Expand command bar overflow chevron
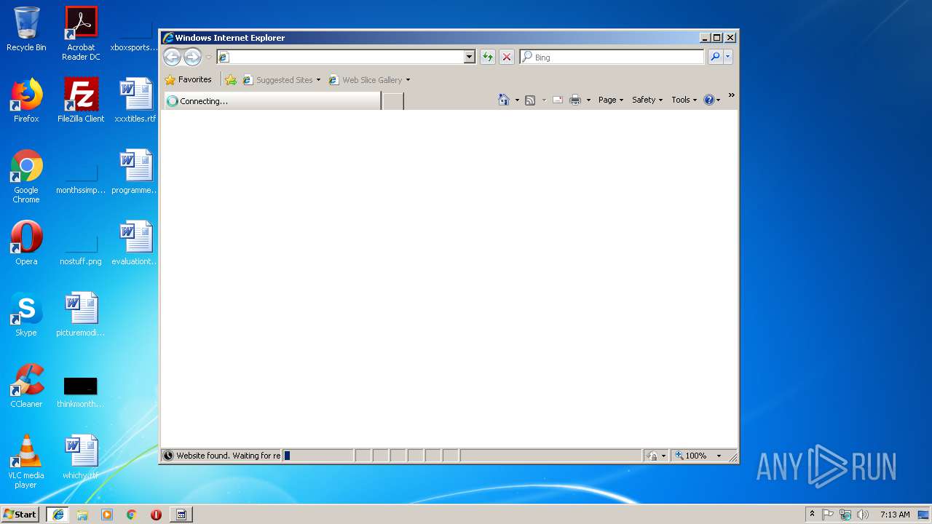This screenshot has width=932, height=524. click(x=732, y=95)
